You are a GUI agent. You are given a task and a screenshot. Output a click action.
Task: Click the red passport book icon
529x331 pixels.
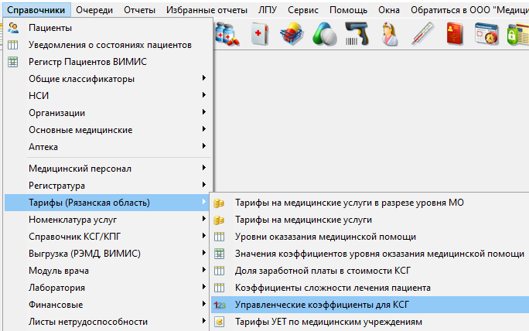(x=455, y=34)
